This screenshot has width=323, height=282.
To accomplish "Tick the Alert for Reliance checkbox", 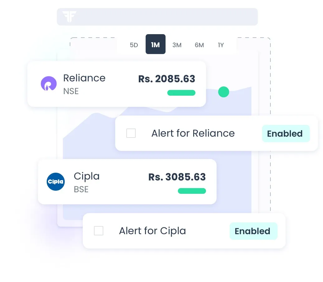I will pyautogui.click(x=131, y=133).
